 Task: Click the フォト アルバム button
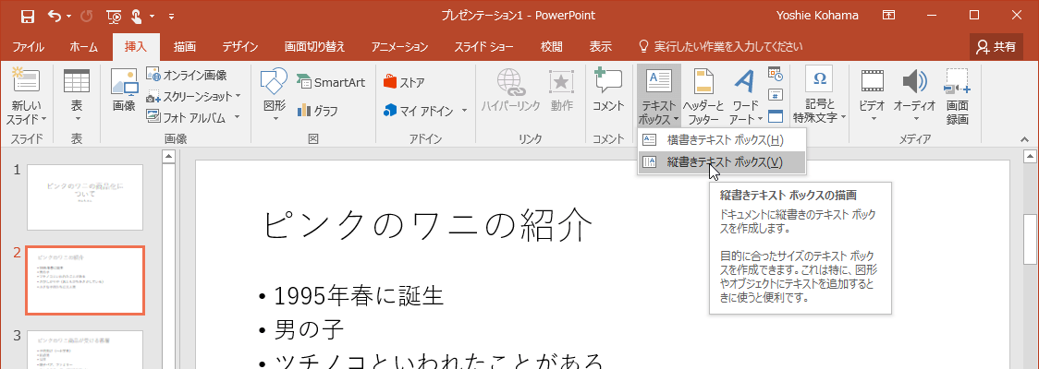click(x=186, y=118)
